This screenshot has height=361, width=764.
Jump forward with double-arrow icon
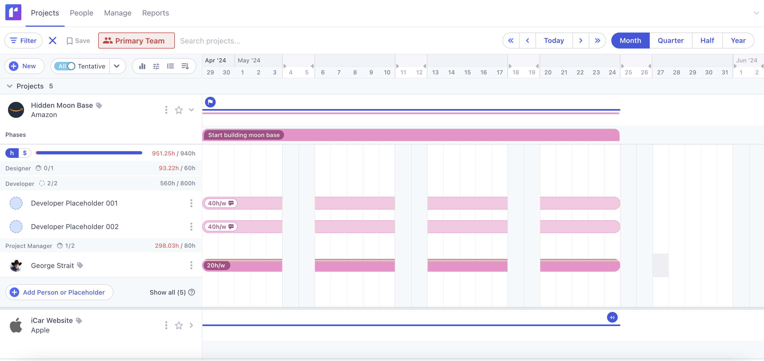pyautogui.click(x=597, y=41)
